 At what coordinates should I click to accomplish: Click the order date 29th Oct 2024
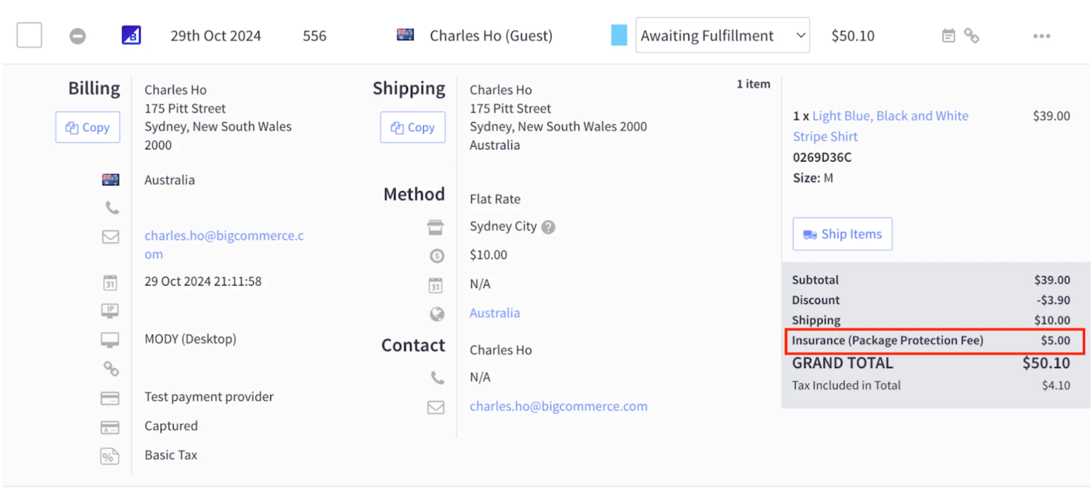pyautogui.click(x=216, y=36)
